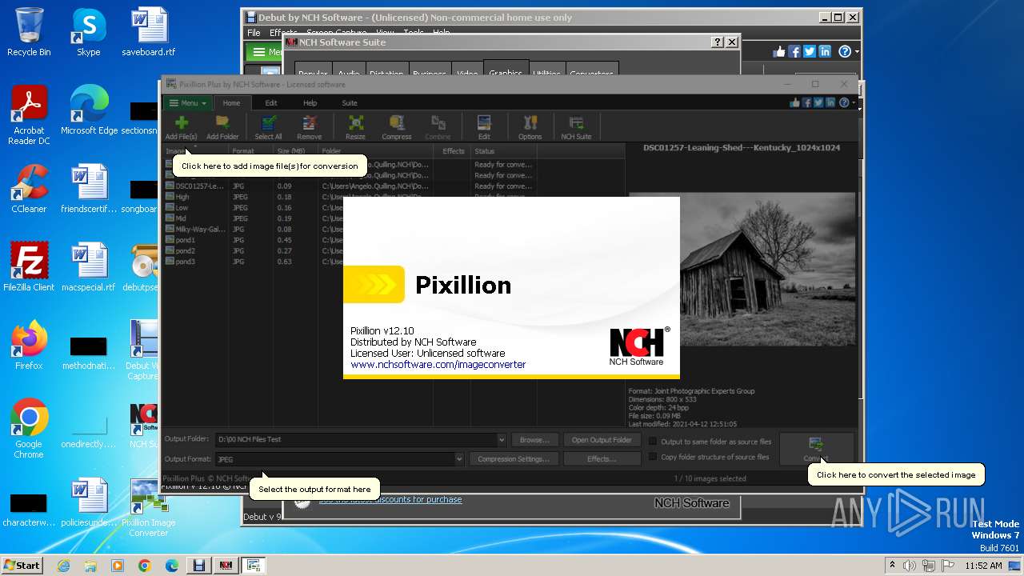Click the Facebook icon in Pixillion window

[x=806, y=102]
